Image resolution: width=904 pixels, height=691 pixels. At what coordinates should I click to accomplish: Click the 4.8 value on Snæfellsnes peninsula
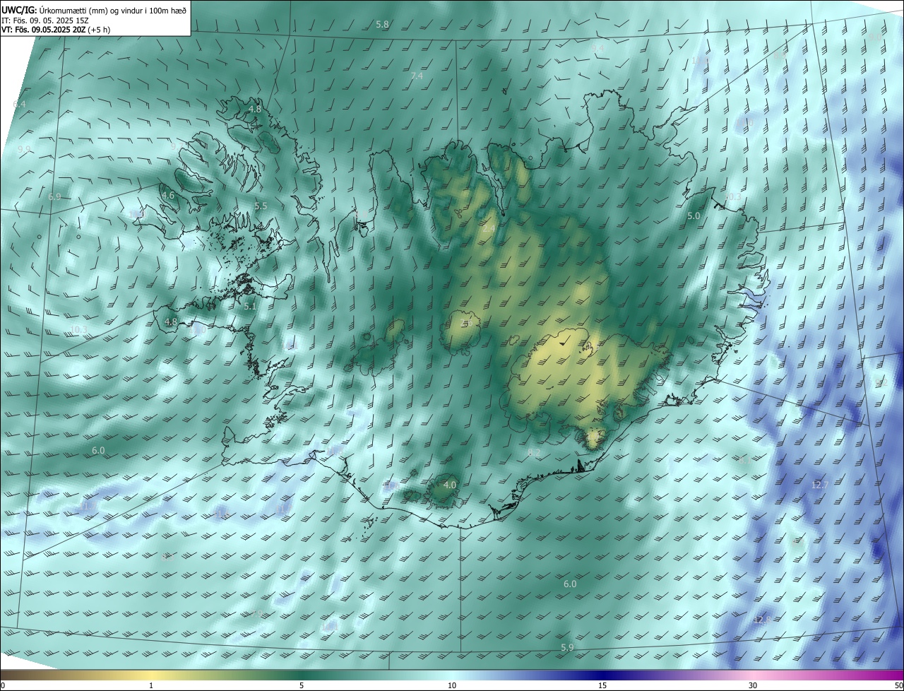(171, 321)
